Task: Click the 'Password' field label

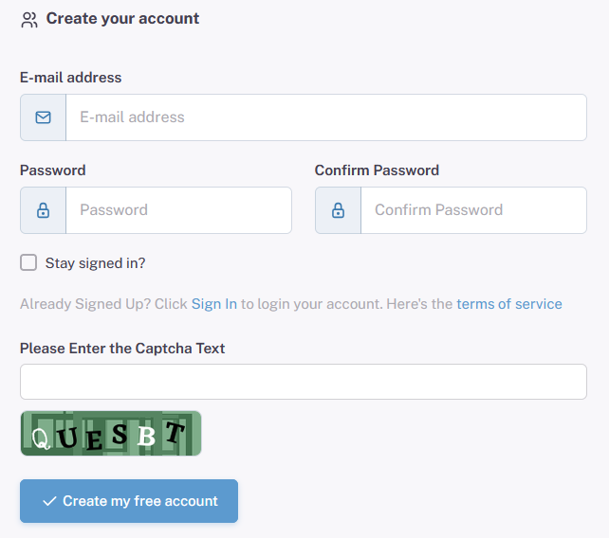Action: [x=53, y=170]
